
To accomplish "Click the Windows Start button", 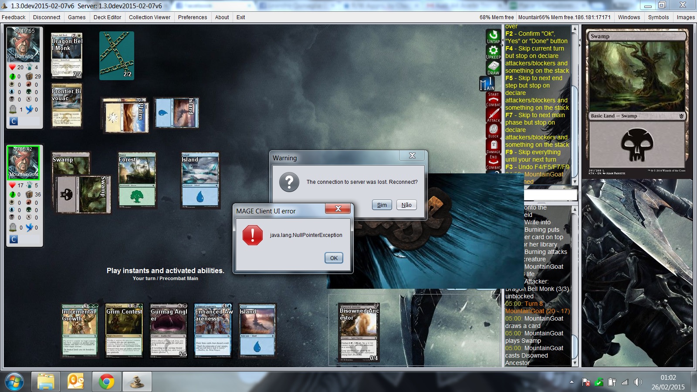I will coord(14,382).
